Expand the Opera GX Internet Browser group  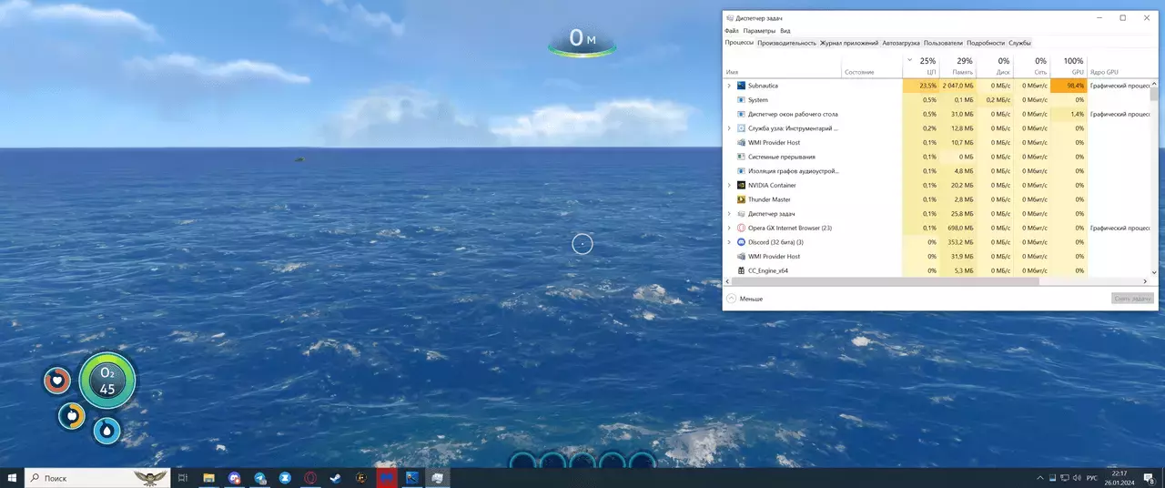[729, 228]
